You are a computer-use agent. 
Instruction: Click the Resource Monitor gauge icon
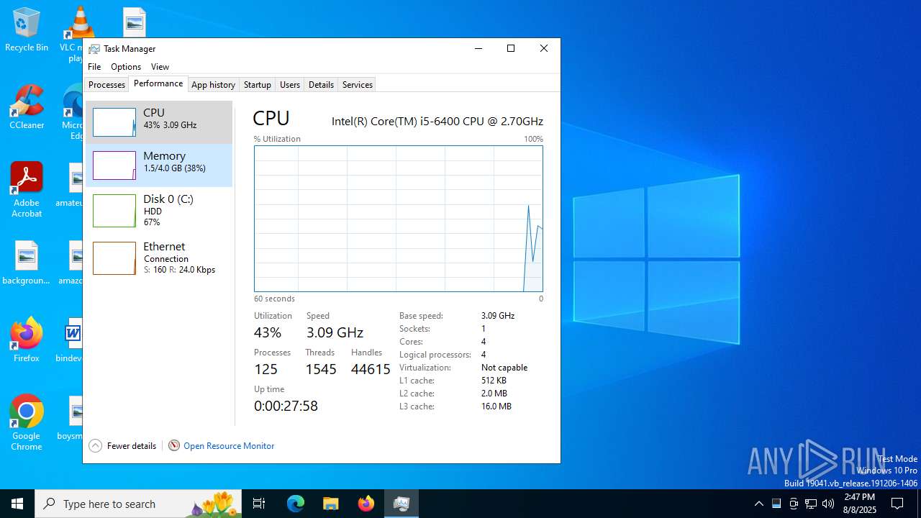pyautogui.click(x=174, y=446)
